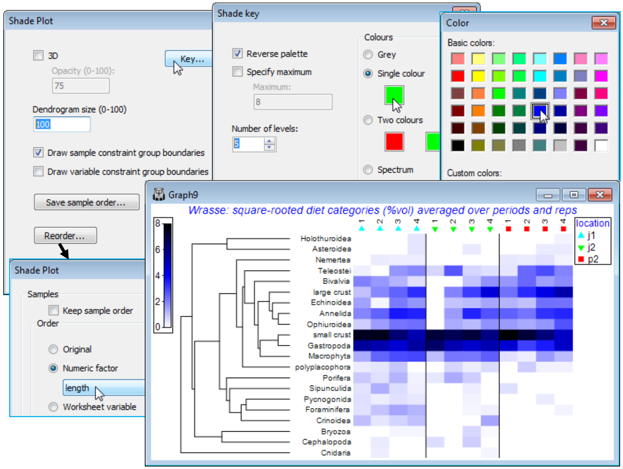
Task: Click the Macrophyta row label
Action: pyautogui.click(x=329, y=356)
